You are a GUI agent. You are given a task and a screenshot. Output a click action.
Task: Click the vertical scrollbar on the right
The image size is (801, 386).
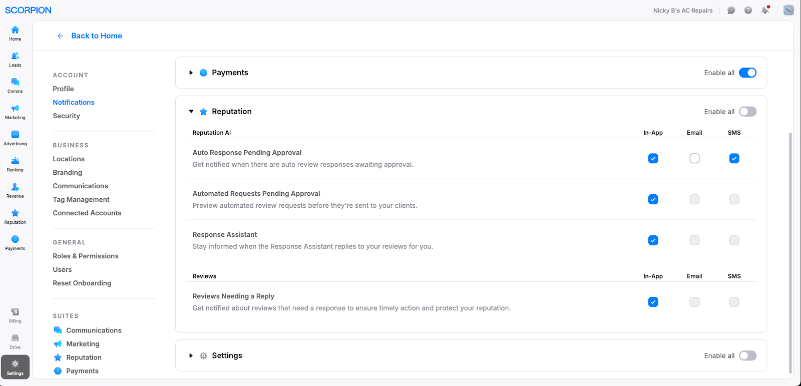click(790, 250)
